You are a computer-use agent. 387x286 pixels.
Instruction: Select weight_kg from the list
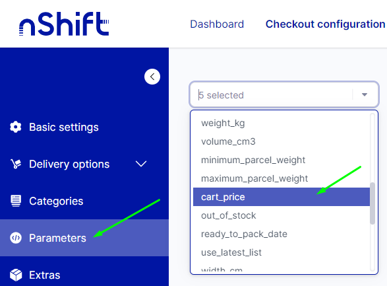click(282, 123)
